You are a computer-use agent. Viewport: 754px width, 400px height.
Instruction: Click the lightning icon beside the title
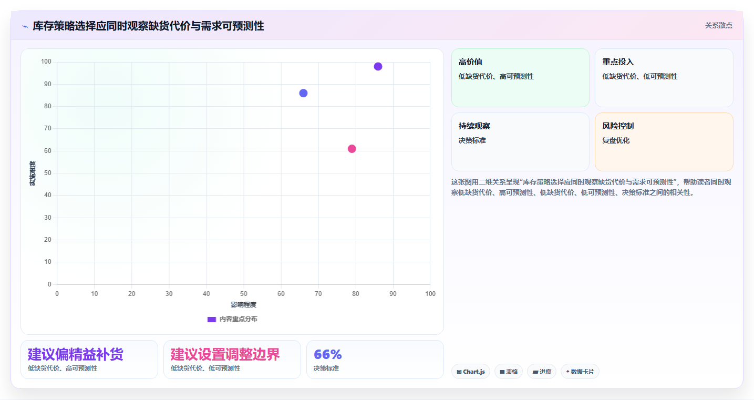(x=25, y=26)
